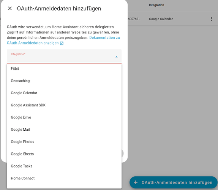Click the Integration combo box field

(x=64, y=56)
